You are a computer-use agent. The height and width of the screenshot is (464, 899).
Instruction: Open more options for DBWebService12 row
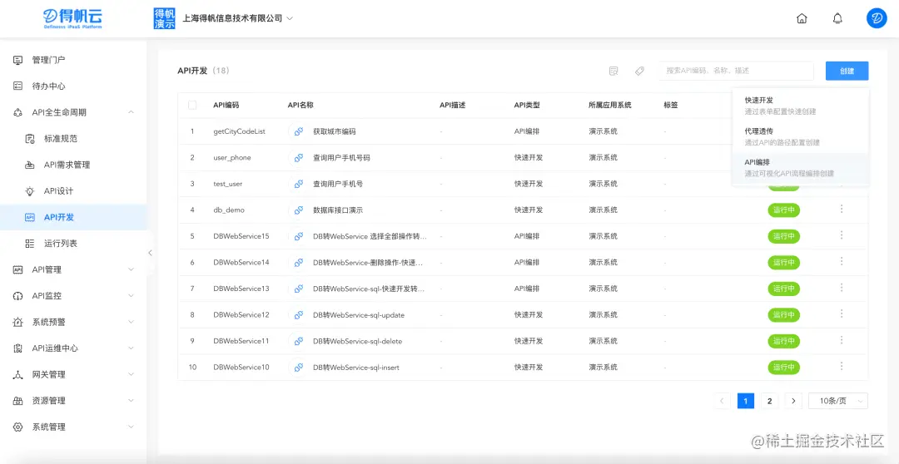(x=841, y=314)
